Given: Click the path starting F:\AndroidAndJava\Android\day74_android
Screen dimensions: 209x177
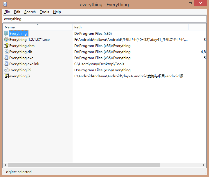Looking at the screenshot, I should coord(130,76).
